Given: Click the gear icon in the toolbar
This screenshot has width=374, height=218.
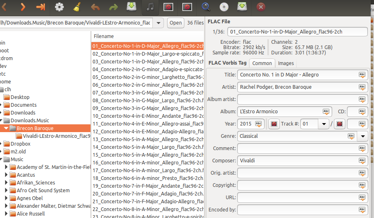Looking at the screenshot, I should [59, 7].
